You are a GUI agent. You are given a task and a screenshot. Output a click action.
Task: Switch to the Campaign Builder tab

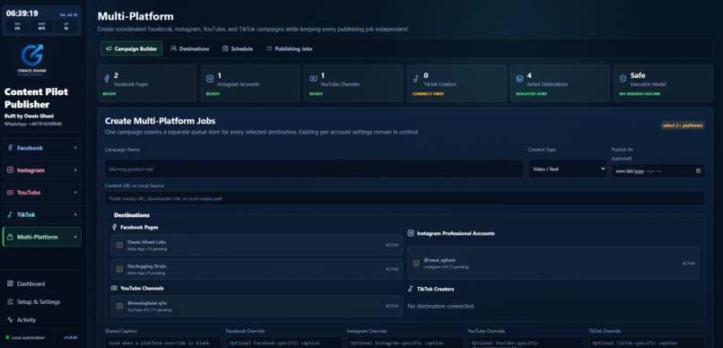click(x=131, y=48)
